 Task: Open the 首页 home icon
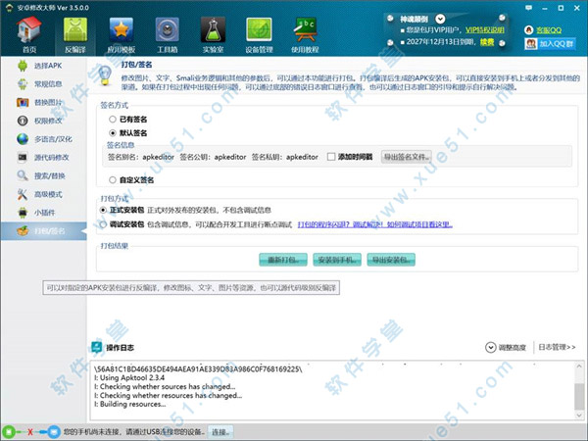pos(28,34)
